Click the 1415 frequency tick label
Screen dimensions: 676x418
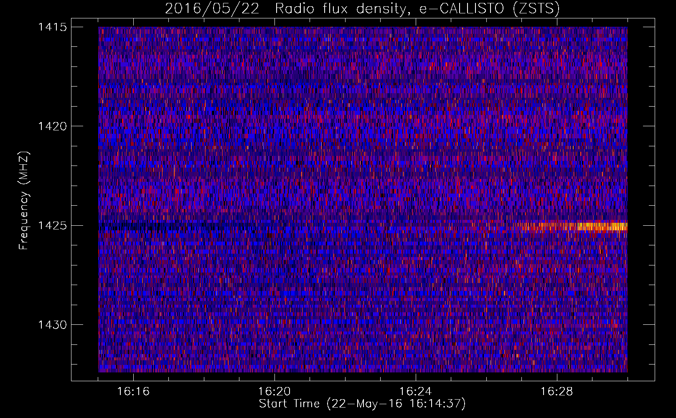[53, 27]
